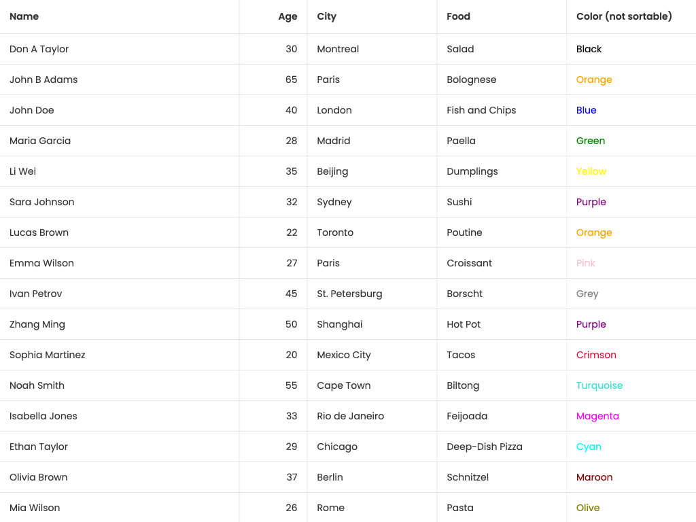696x522 pixels.
Task: Click John B Adams' Orange color cell
Action: (594, 80)
